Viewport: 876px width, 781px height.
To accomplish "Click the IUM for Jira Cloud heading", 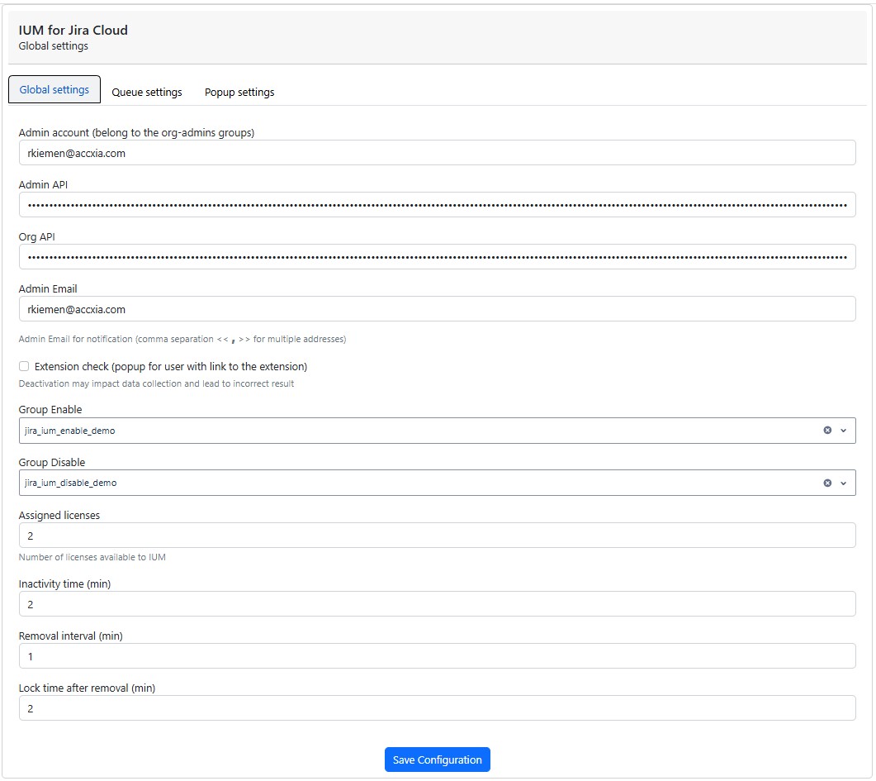I will coord(72,30).
